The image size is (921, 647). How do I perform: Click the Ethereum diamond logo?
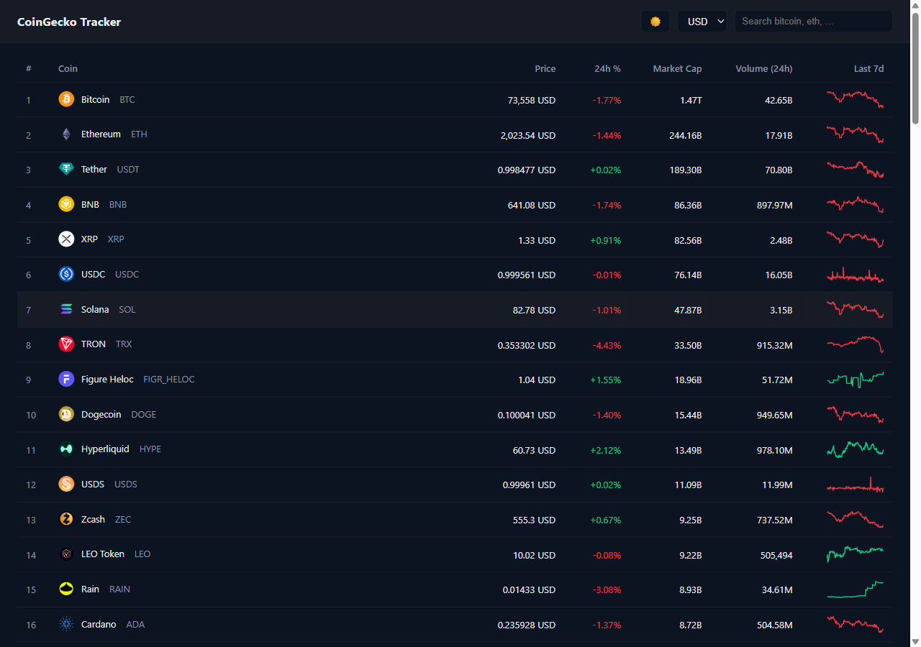66,134
